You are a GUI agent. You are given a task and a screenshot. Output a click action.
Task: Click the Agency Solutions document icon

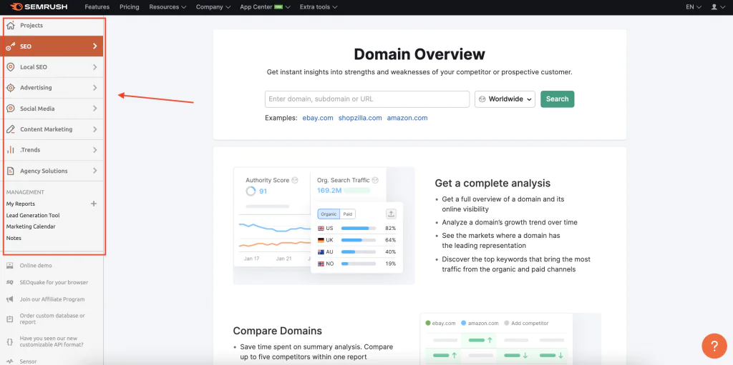coord(11,171)
